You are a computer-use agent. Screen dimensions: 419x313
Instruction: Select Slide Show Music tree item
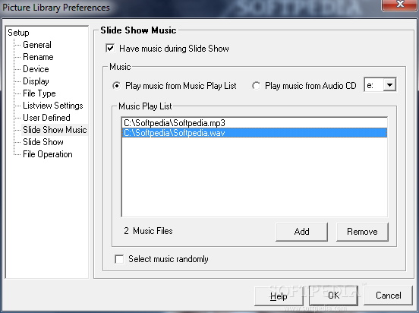click(x=55, y=130)
